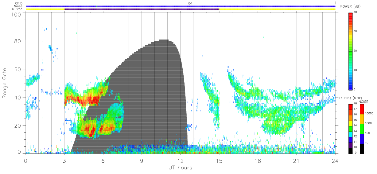Screen dimensions: 377x174
Task: Click the POWER (dB) legend title
Action: pos(350,7)
